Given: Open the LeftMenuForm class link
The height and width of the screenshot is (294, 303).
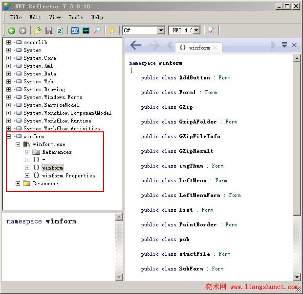Looking at the screenshot, I should pos(199,195).
